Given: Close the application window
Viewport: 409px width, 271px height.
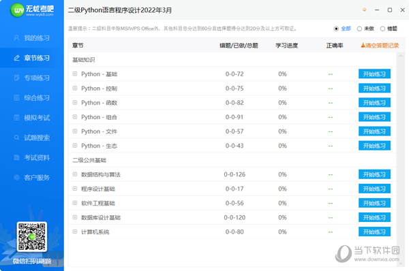Looking at the screenshot, I should 402,10.
